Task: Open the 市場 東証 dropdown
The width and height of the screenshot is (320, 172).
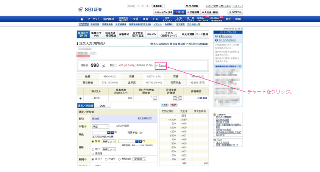Action: pyautogui.click(x=100, y=127)
